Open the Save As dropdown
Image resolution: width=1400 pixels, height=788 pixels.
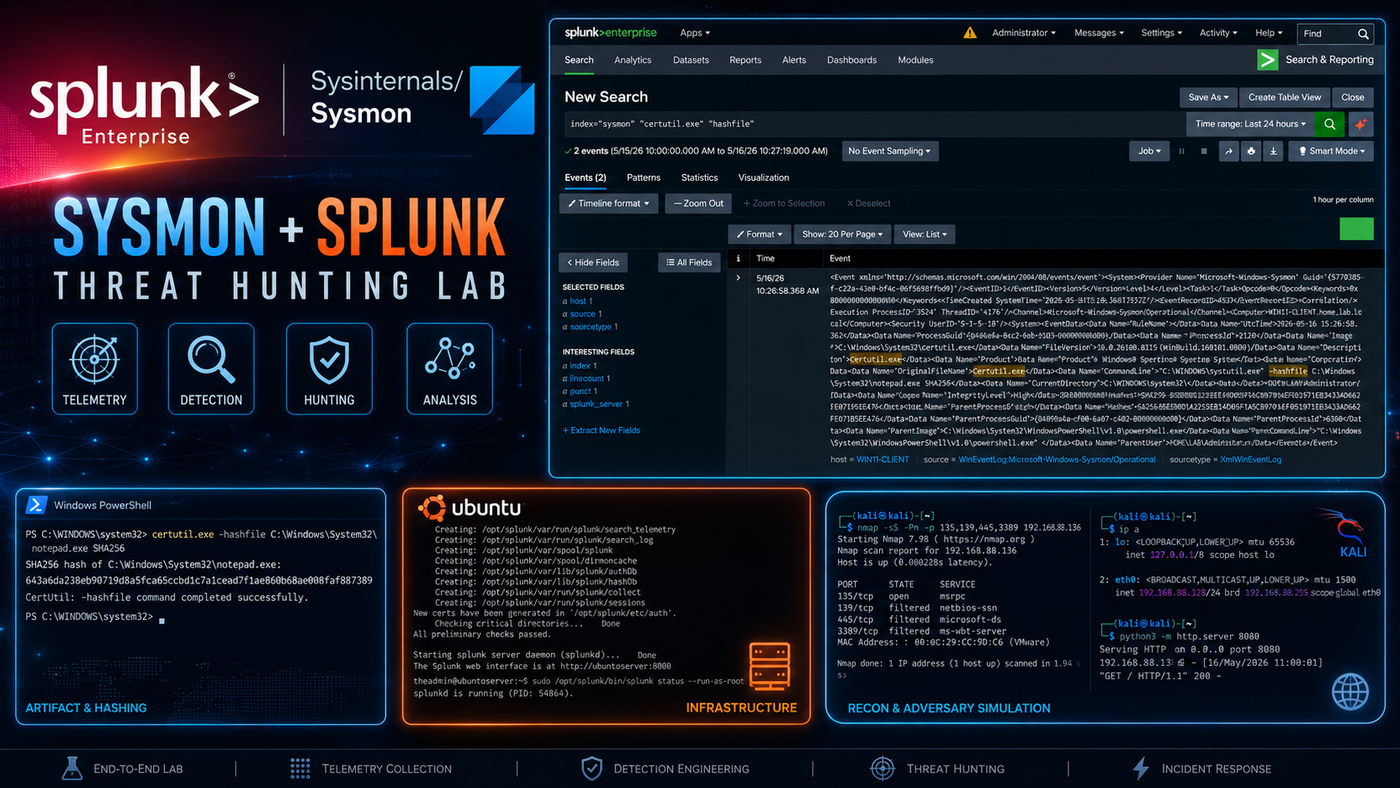point(1208,97)
